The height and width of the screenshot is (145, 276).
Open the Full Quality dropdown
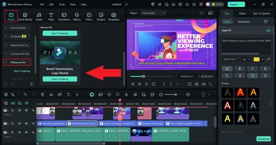(x=153, y=13)
